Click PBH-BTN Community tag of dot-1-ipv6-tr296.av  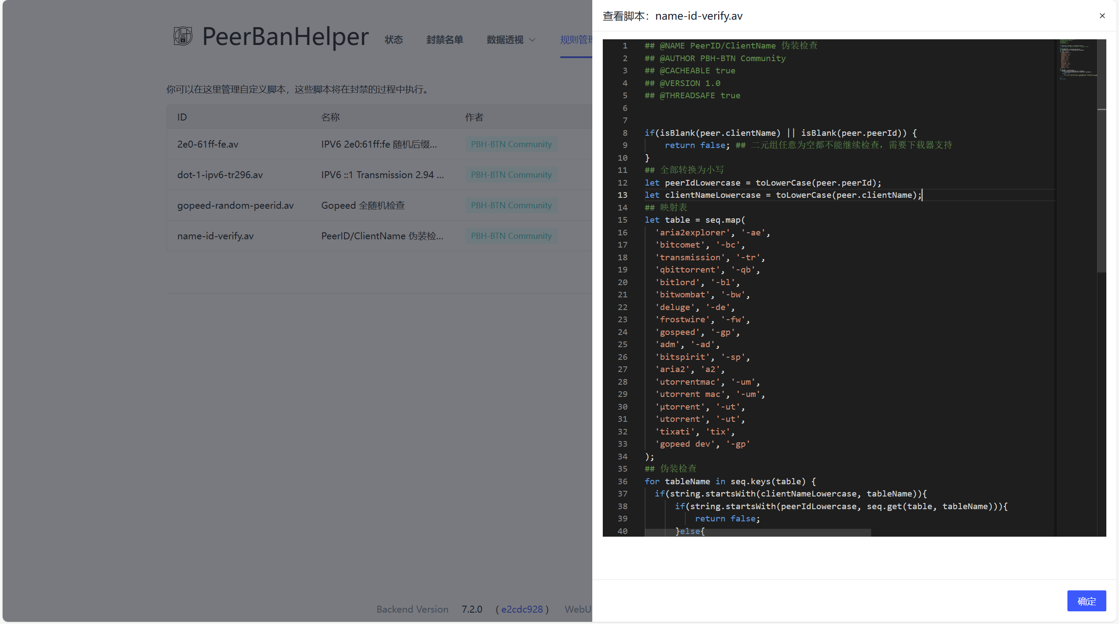[x=511, y=175]
